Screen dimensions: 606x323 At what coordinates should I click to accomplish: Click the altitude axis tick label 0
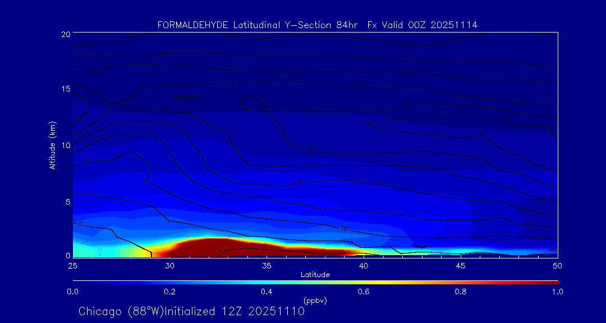click(68, 255)
